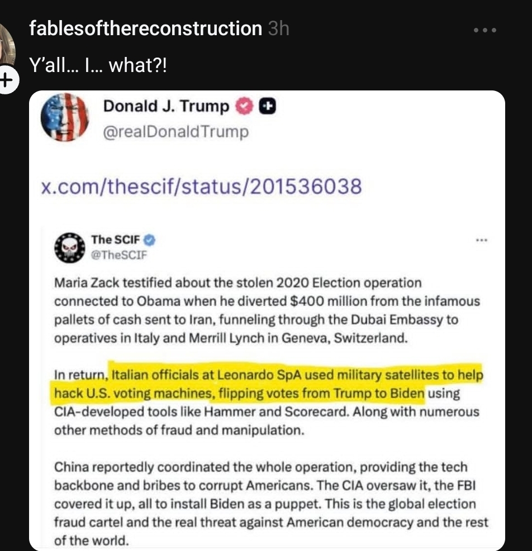Click The SCIF display name
This screenshot has height=551, width=532.
click(116, 239)
